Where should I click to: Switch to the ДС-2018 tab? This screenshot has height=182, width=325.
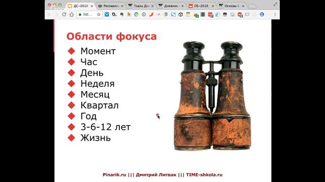point(81,6)
